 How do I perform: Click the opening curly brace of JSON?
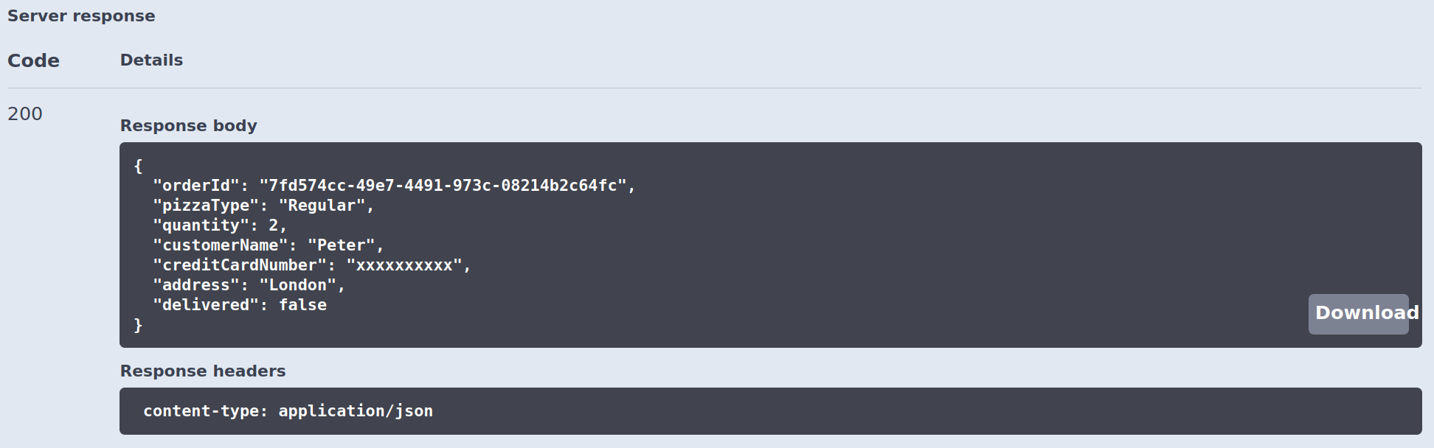click(x=138, y=166)
